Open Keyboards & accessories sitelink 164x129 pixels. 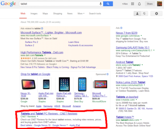(x=81, y=45)
